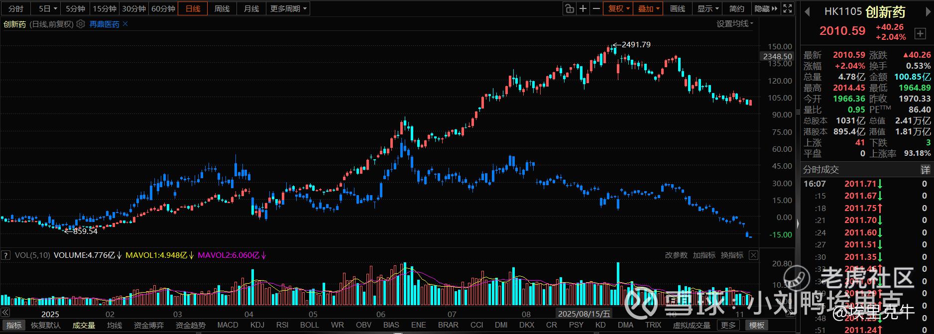Open 更多 more indicators button
The height and width of the screenshot is (334, 934).
tap(728, 325)
